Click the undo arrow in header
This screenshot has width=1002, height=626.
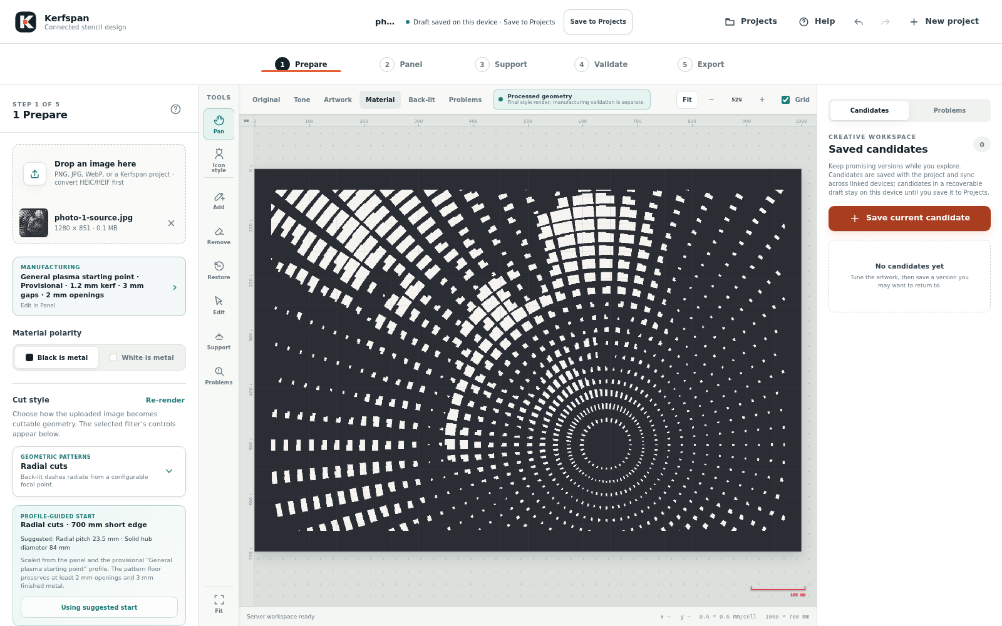pos(859,22)
